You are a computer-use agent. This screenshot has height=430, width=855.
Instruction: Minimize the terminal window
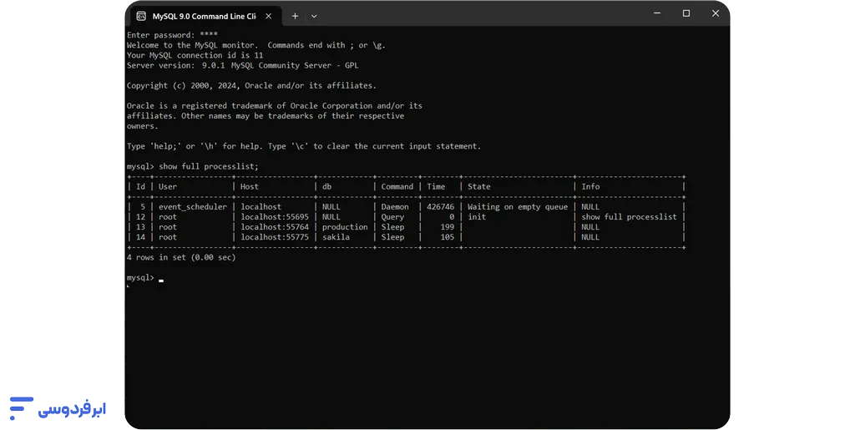point(657,13)
